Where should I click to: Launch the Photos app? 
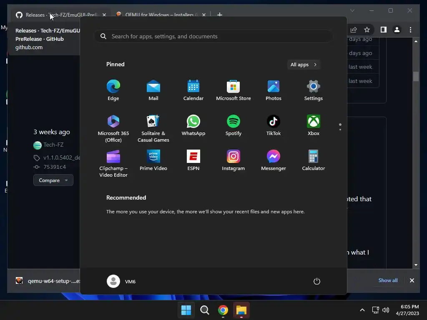(274, 90)
